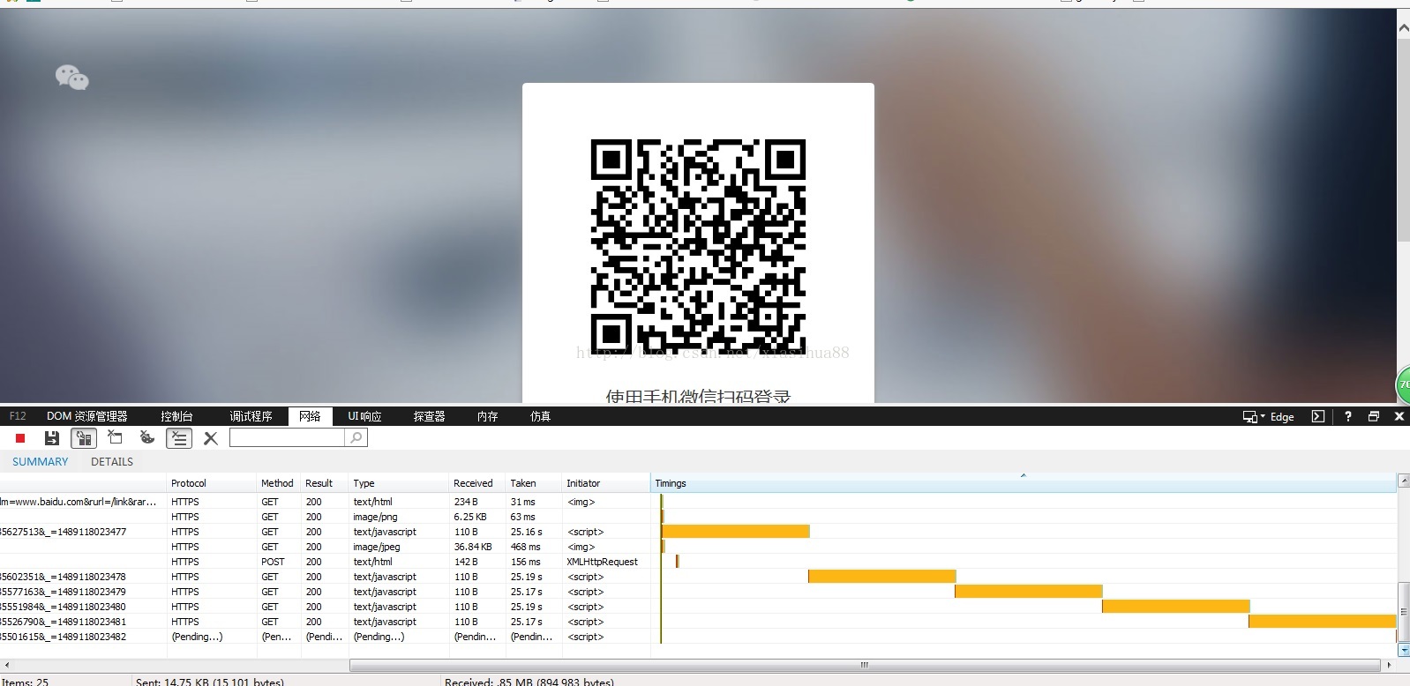Clear session with the X toolbar icon

coord(211,438)
